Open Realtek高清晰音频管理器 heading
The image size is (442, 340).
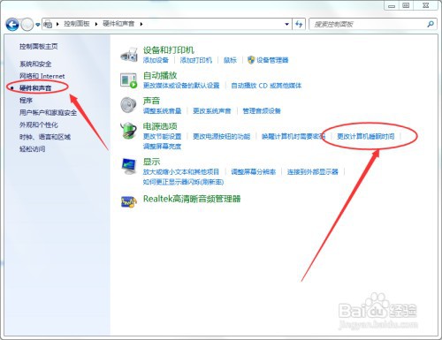point(192,199)
